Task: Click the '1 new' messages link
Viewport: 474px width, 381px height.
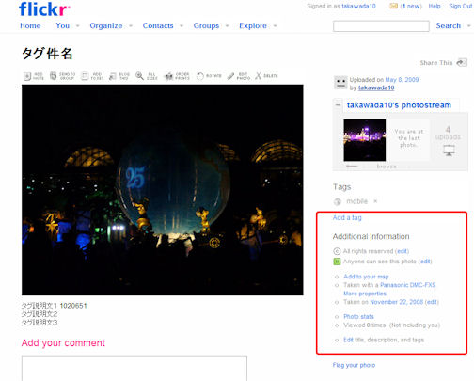Action: (411, 6)
